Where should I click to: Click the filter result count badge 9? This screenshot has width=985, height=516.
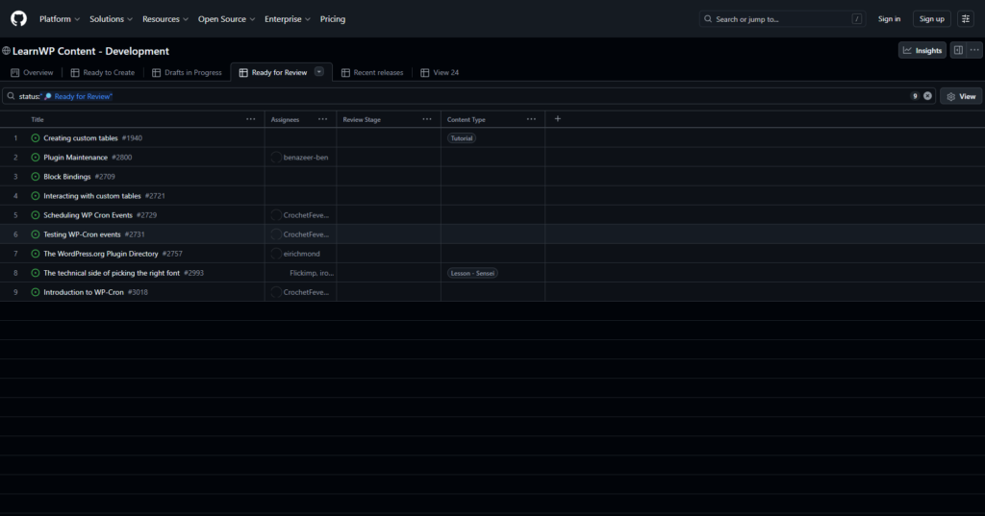point(915,96)
